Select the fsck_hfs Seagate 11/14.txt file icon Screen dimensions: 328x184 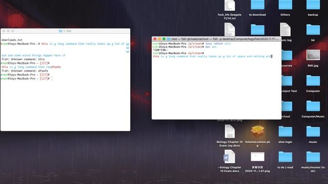pyautogui.click(x=230, y=6)
